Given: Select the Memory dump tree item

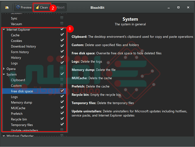Looking at the screenshot, I should pyautogui.click(x=21, y=102).
